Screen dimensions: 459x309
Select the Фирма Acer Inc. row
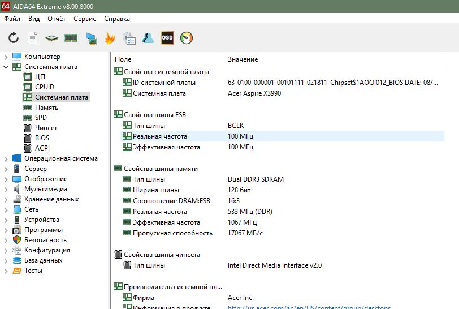pyautogui.click(x=282, y=298)
